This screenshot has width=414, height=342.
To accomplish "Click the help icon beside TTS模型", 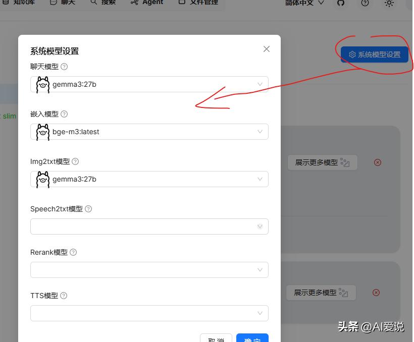I will click(x=64, y=296).
